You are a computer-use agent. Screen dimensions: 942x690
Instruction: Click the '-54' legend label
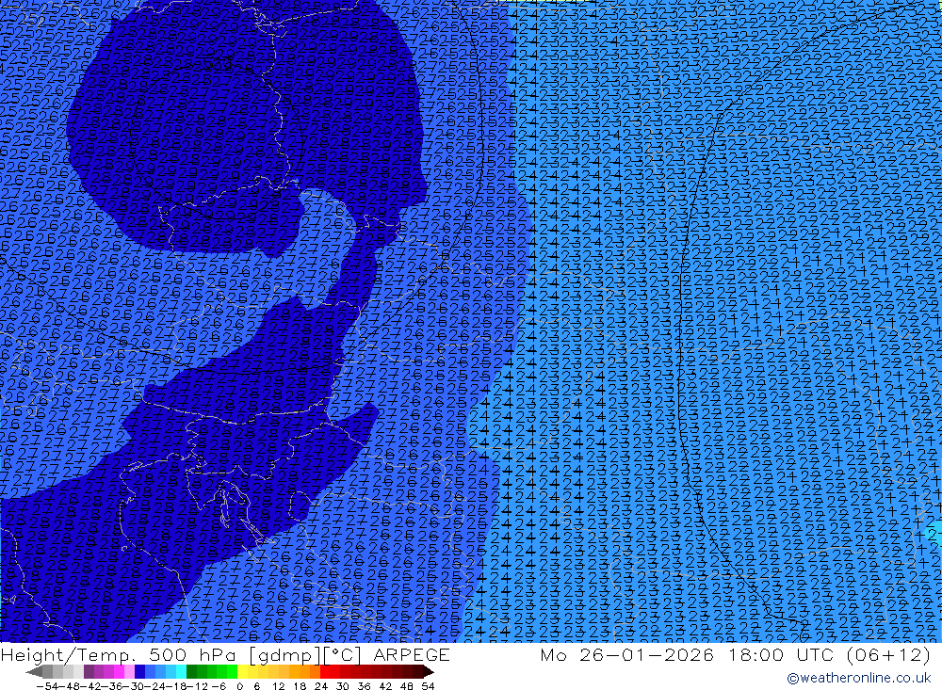point(46,686)
